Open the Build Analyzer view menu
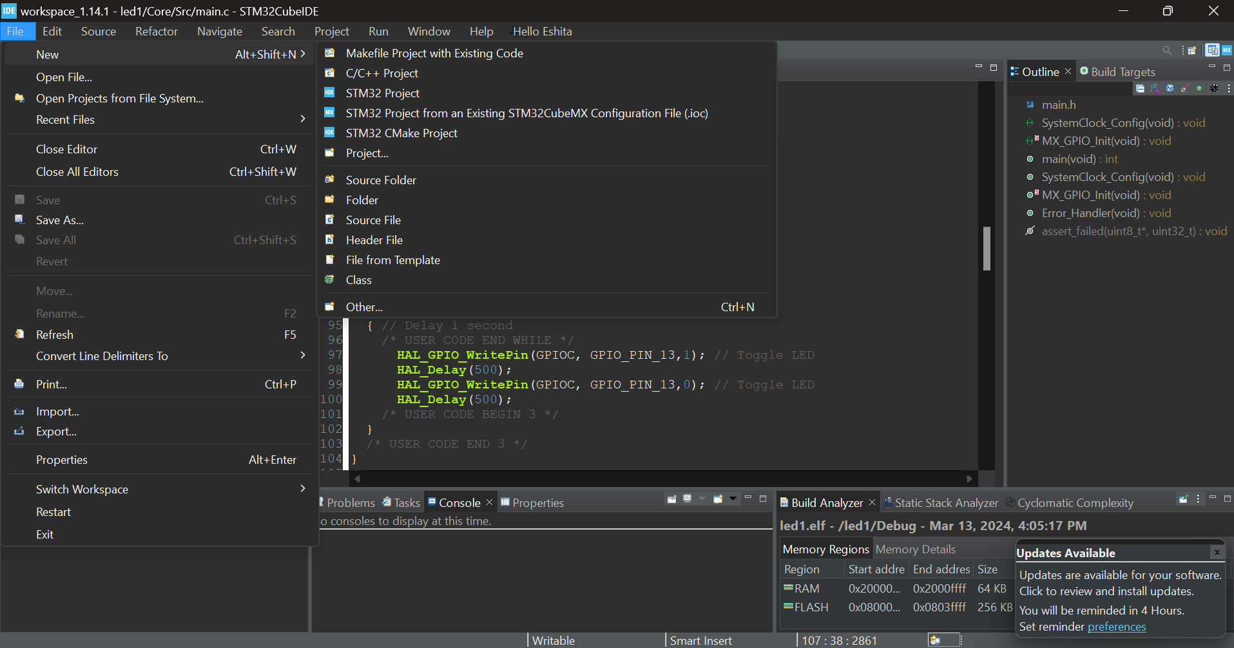Image resolution: width=1234 pixels, height=648 pixels. (x=1198, y=499)
